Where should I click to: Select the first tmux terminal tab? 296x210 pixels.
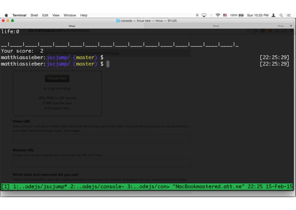[72, 26]
